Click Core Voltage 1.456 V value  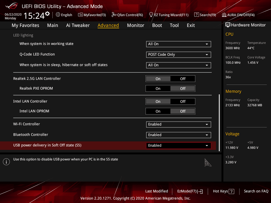[253, 62]
